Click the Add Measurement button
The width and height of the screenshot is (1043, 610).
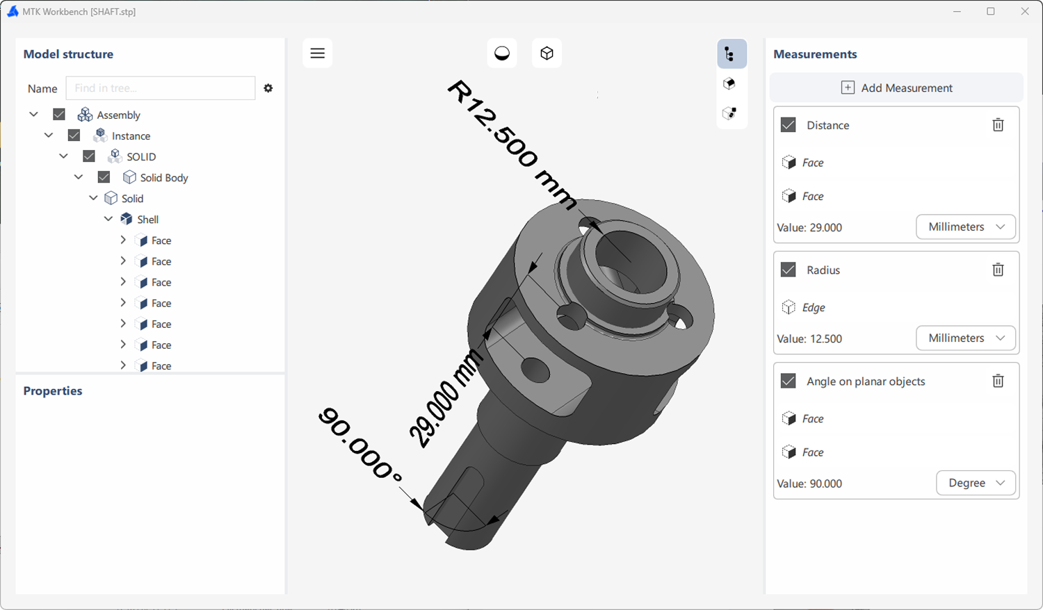coord(896,88)
